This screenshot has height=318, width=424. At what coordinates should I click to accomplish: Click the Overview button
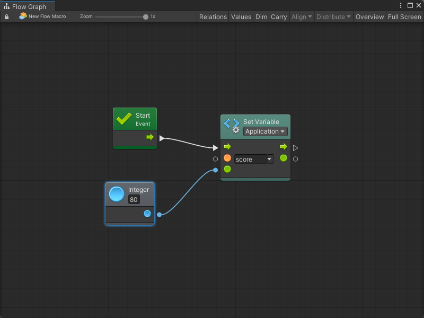pos(369,17)
